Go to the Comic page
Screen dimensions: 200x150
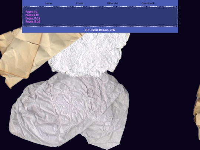coord(80,3)
